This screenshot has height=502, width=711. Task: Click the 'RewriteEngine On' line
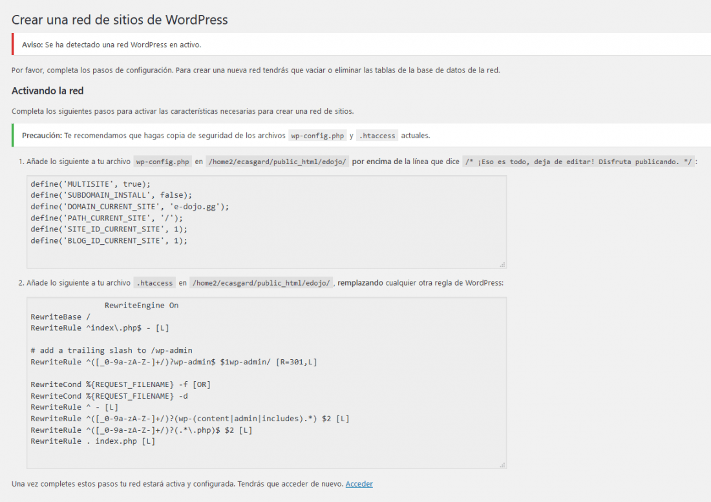(x=142, y=306)
